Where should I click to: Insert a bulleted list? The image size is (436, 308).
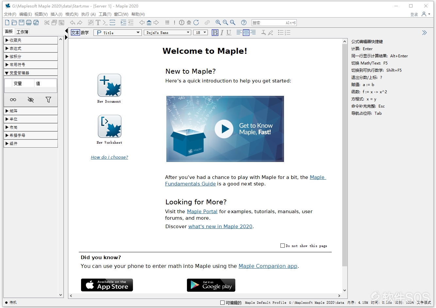280,33
